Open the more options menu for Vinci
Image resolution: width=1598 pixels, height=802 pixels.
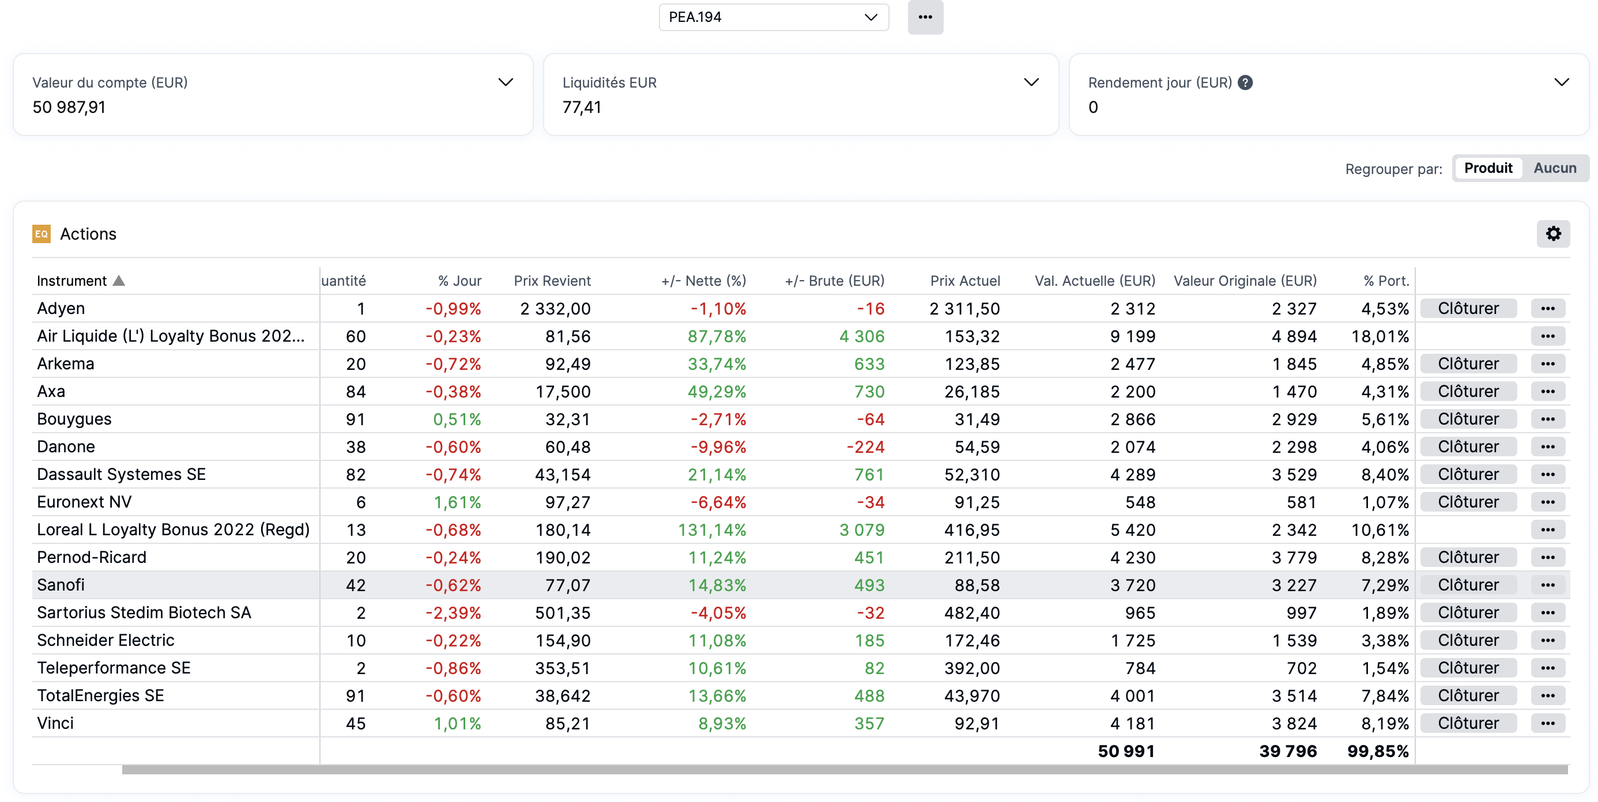[1547, 722]
